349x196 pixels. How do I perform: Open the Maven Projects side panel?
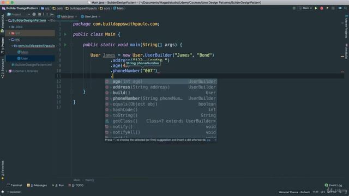pos(346,27)
